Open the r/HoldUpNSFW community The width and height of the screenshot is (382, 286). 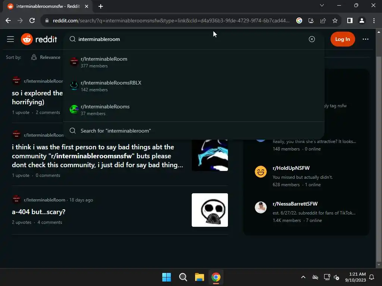point(291,168)
